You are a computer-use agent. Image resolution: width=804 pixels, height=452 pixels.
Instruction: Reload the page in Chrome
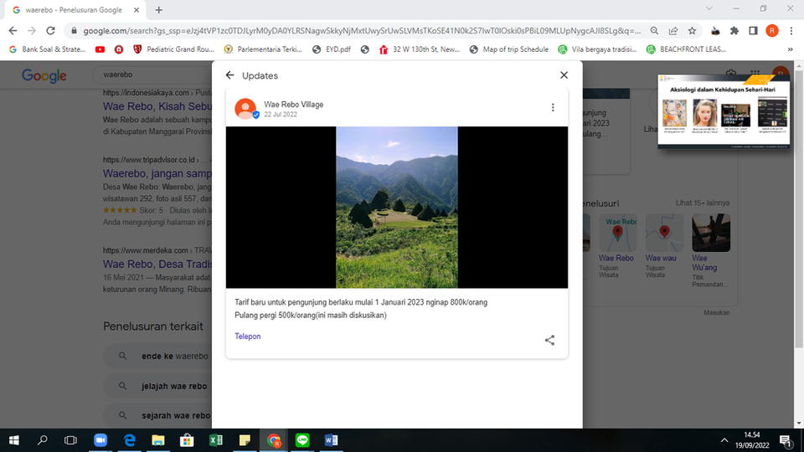tap(50, 31)
